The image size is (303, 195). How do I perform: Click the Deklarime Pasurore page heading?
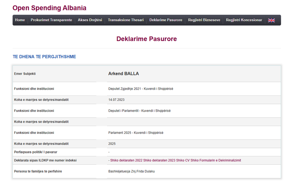pos(147,39)
